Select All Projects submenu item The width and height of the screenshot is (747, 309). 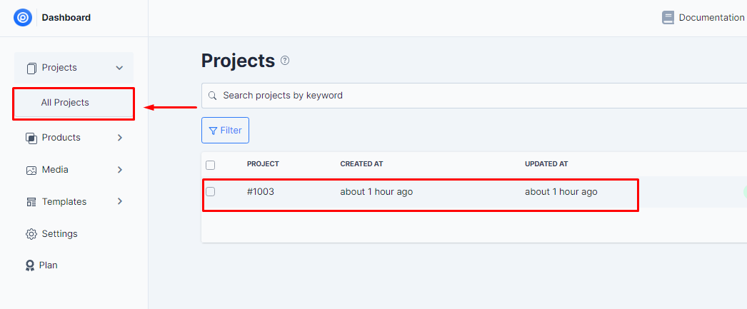click(74, 103)
